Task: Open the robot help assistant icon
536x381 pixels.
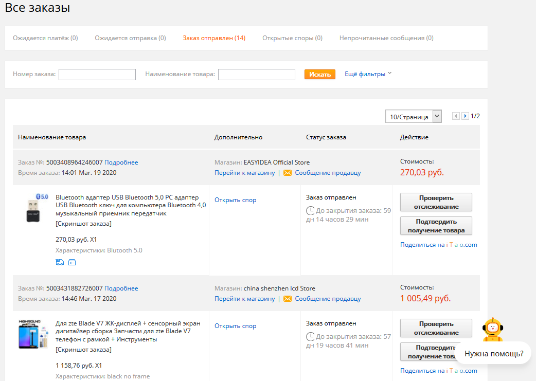Action: click(x=492, y=330)
